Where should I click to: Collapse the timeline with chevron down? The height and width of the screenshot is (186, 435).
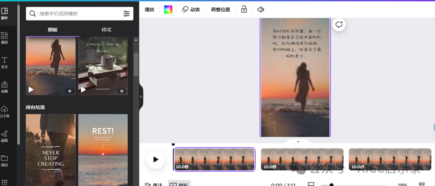coord(298,142)
